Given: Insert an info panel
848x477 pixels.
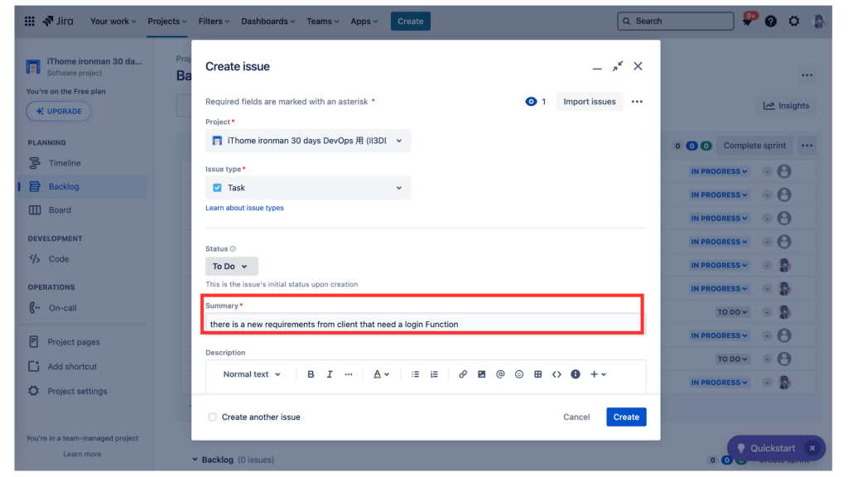Looking at the screenshot, I should 576,374.
